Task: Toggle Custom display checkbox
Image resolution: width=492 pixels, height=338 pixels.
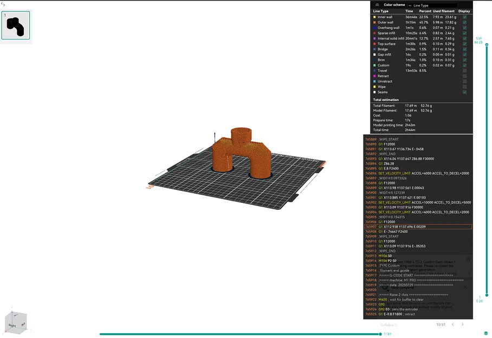Action: pyautogui.click(x=465, y=65)
